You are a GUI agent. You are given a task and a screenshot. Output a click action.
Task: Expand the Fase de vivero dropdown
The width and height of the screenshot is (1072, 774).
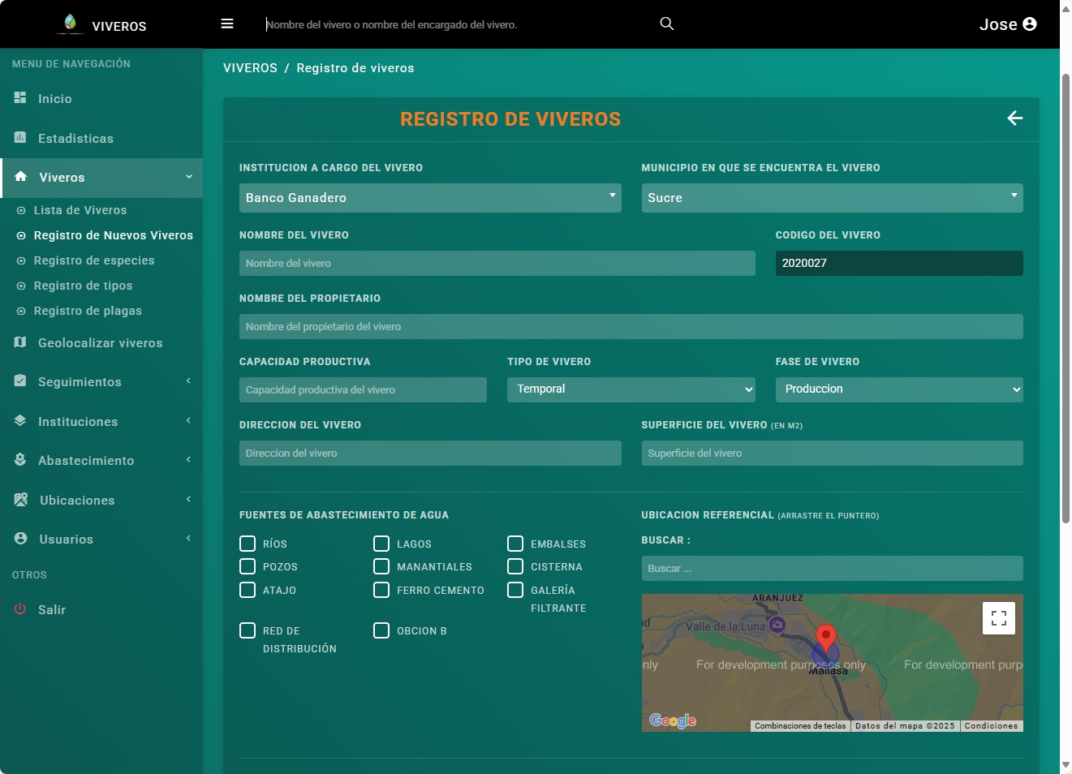coord(898,389)
